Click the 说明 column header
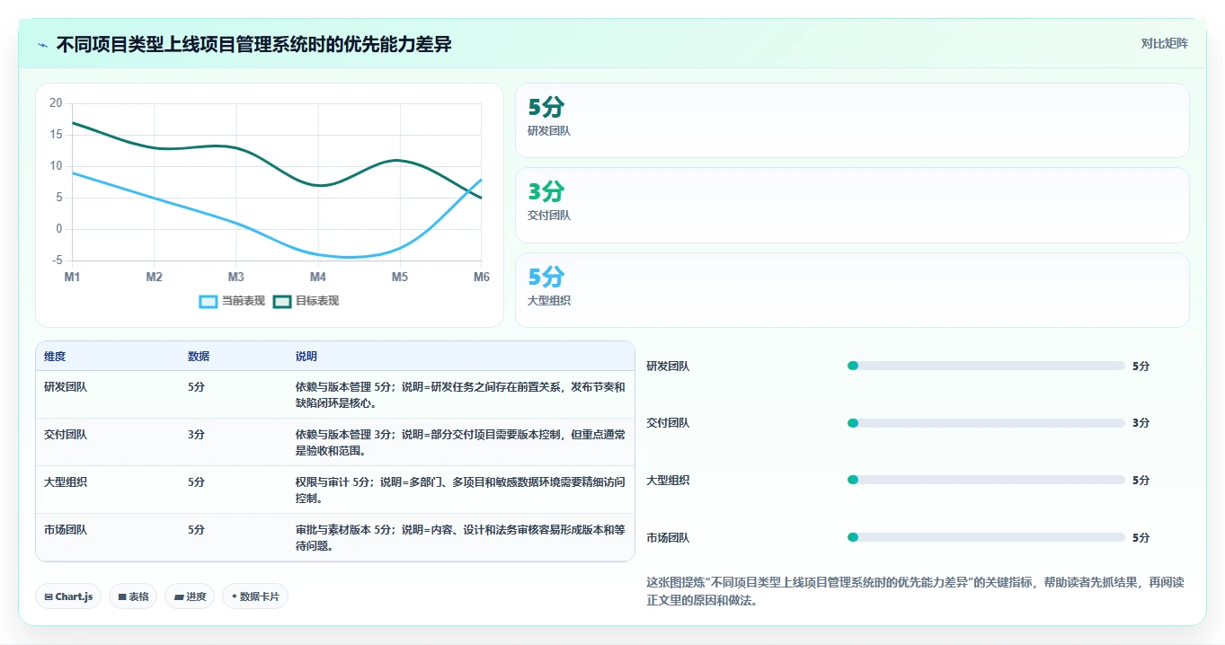Screen dimensions: 1225x645 [x=306, y=357]
